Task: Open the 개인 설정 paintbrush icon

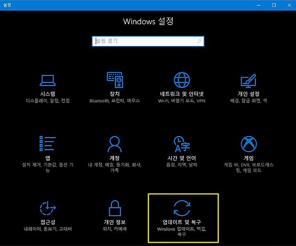Action: [x=248, y=81]
